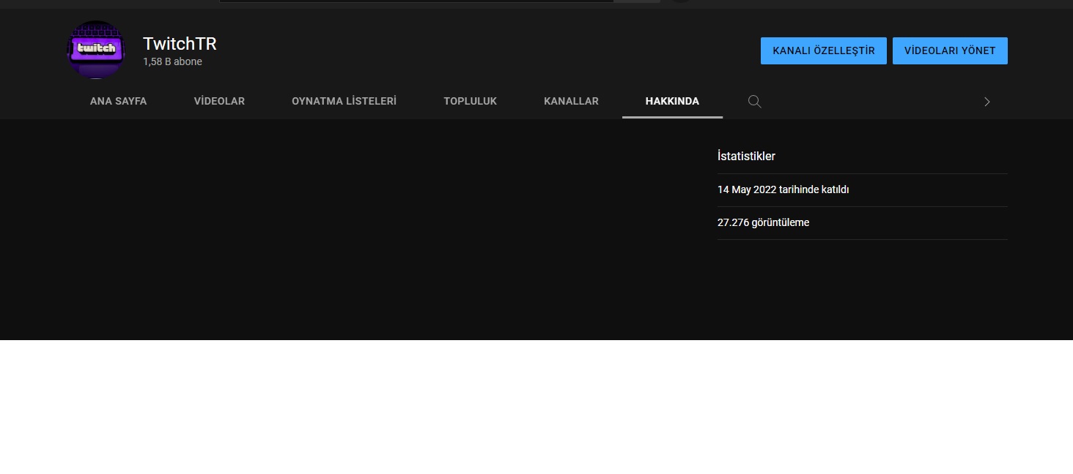Click the 14 May 2022 join date text

pos(783,189)
